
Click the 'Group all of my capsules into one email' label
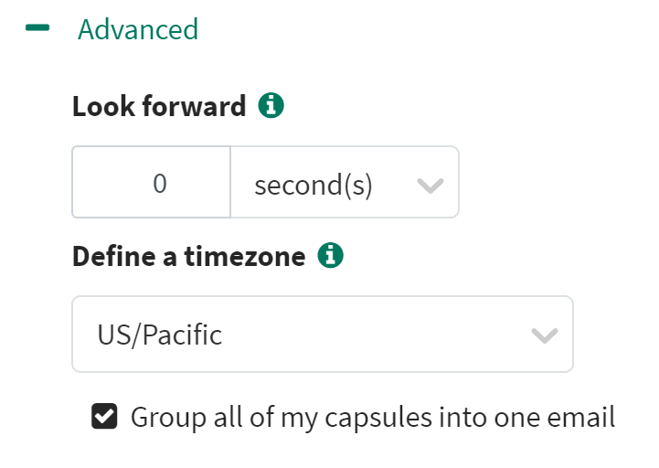[372, 418]
